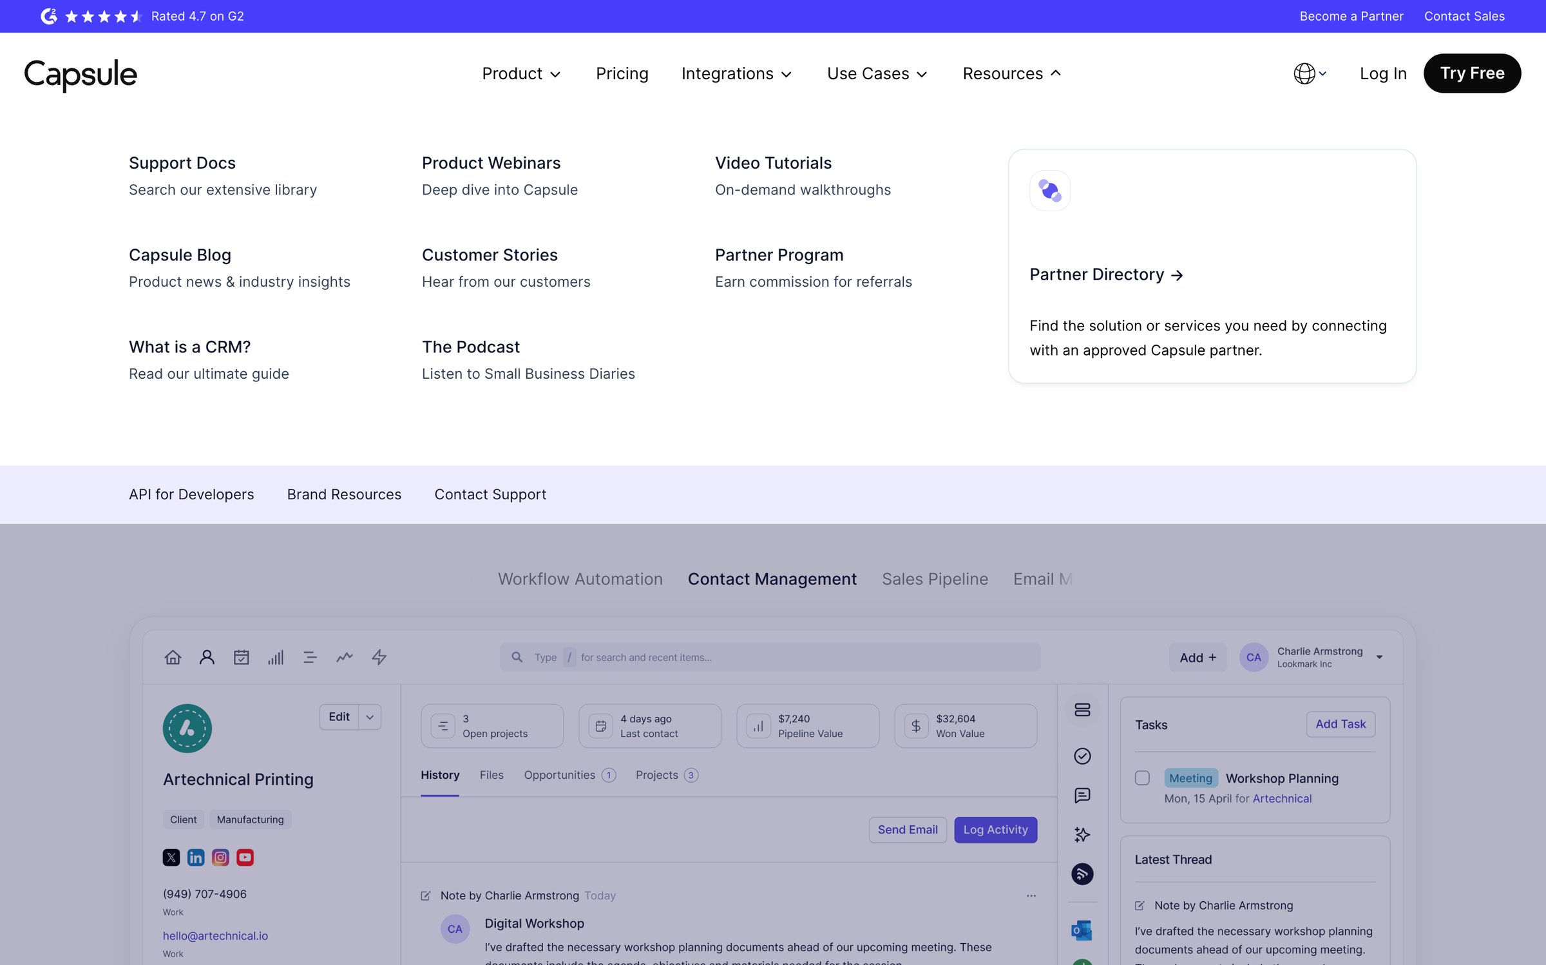Click the dark round feed sidebar icon
1546x965 pixels.
(1082, 874)
